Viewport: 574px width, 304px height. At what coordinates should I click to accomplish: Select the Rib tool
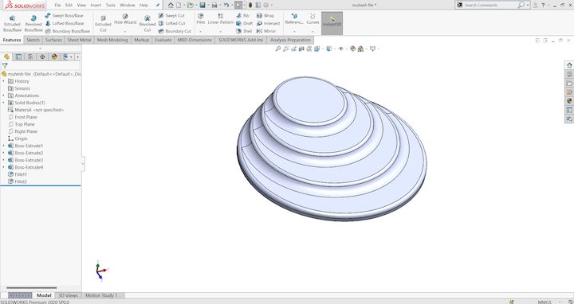coord(243,16)
